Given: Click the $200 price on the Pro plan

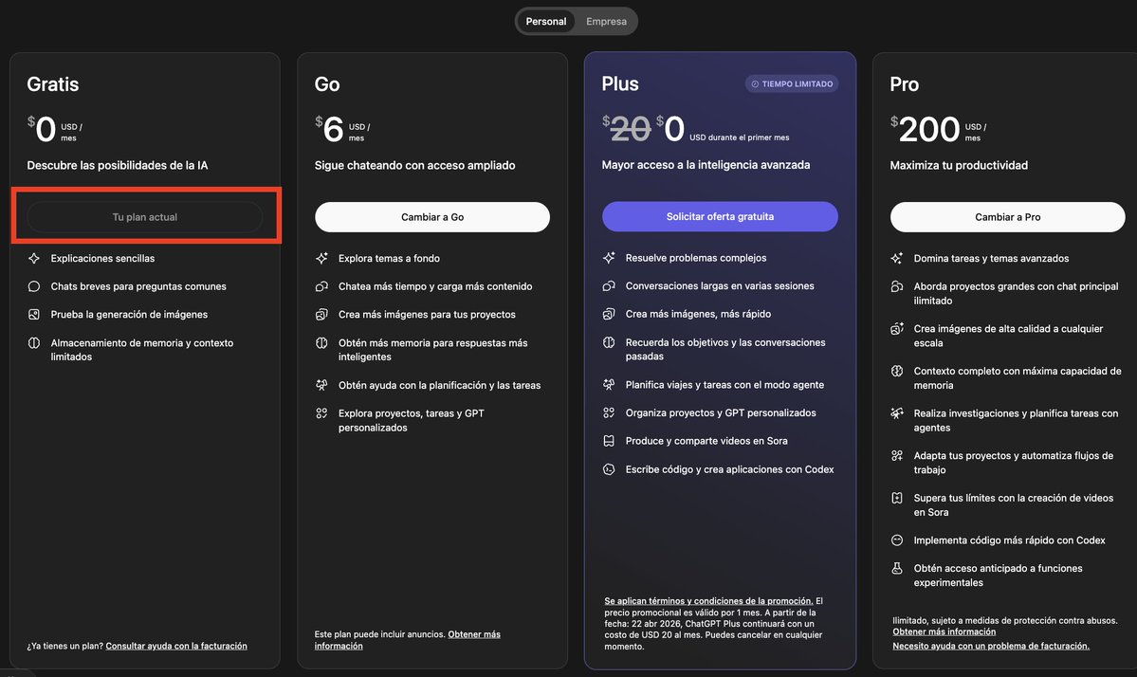Looking at the screenshot, I should pos(926,130).
